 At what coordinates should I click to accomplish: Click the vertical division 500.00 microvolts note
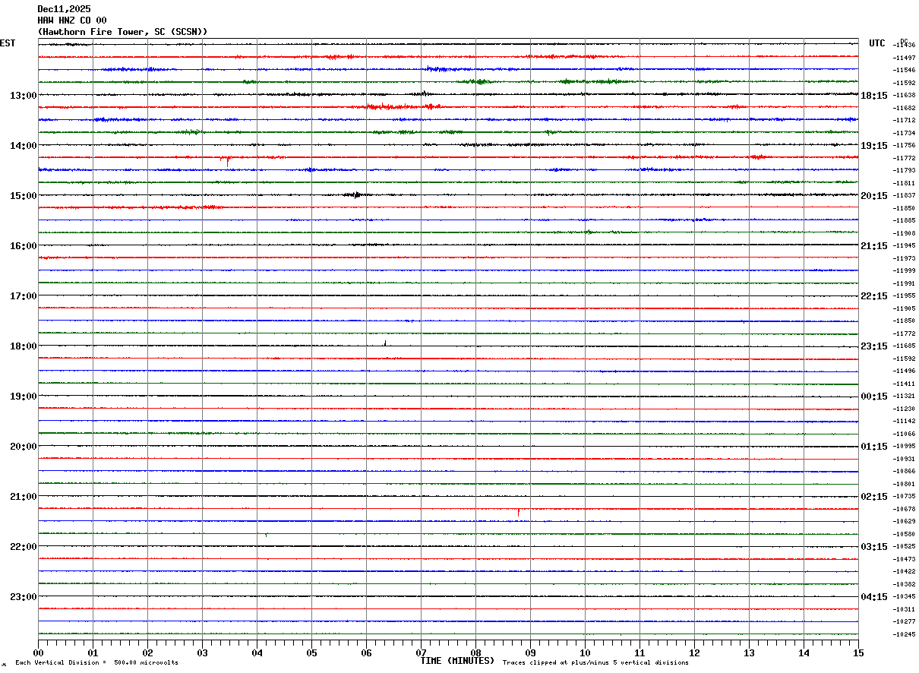pyautogui.click(x=96, y=662)
